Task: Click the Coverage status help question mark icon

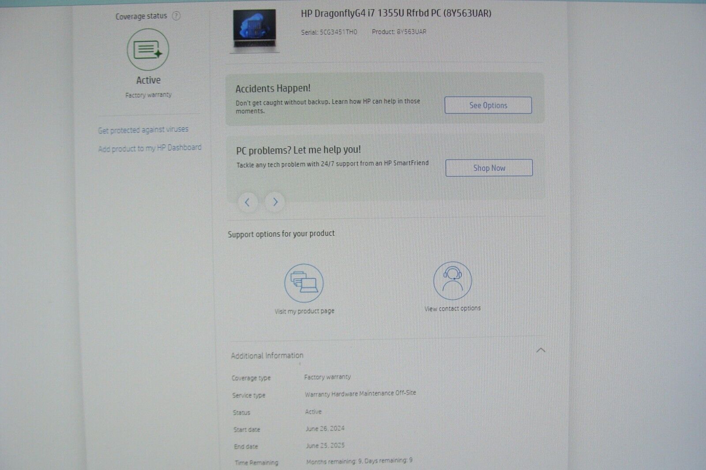Action: tap(176, 16)
